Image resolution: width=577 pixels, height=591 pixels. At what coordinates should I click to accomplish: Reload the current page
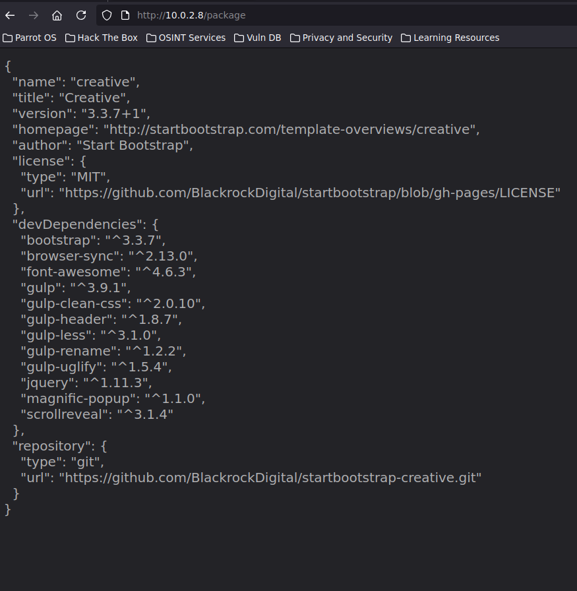tap(81, 15)
